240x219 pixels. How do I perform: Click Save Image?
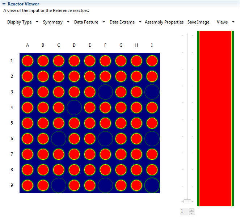[198, 22]
